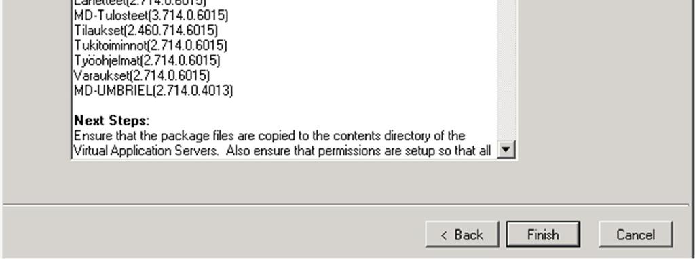Screen dimensions: 695x259
Task: Click the MD-UMBRIEL package entry
Action: point(153,91)
